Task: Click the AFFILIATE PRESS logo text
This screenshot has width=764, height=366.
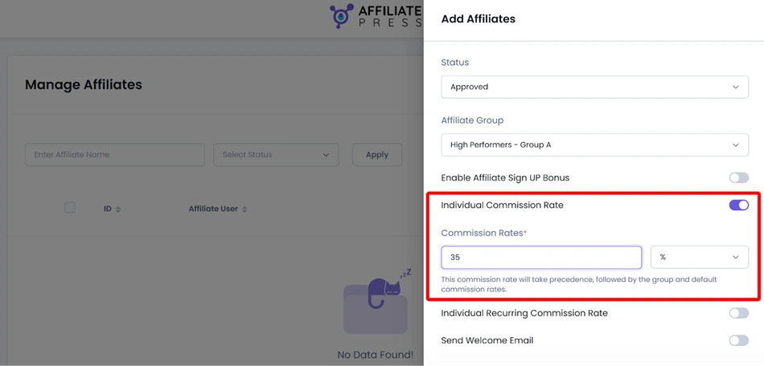Action: (x=389, y=17)
